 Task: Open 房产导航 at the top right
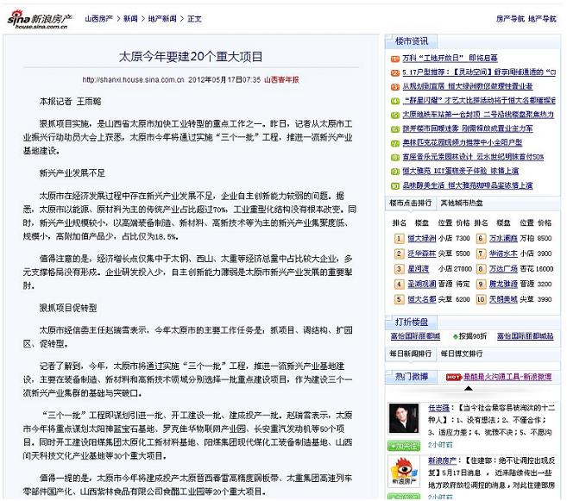click(x=510, y=19)
